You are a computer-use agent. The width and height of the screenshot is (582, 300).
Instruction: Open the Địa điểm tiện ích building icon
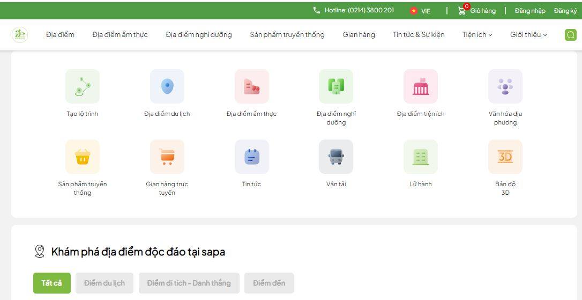pyautogui.click(x=420, y=86)
